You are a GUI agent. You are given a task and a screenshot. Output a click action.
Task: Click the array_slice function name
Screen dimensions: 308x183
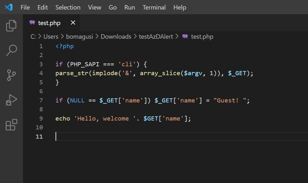point(160,73)
